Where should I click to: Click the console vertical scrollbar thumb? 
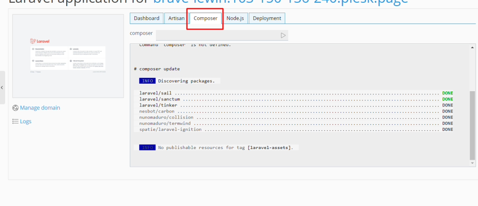472,125
